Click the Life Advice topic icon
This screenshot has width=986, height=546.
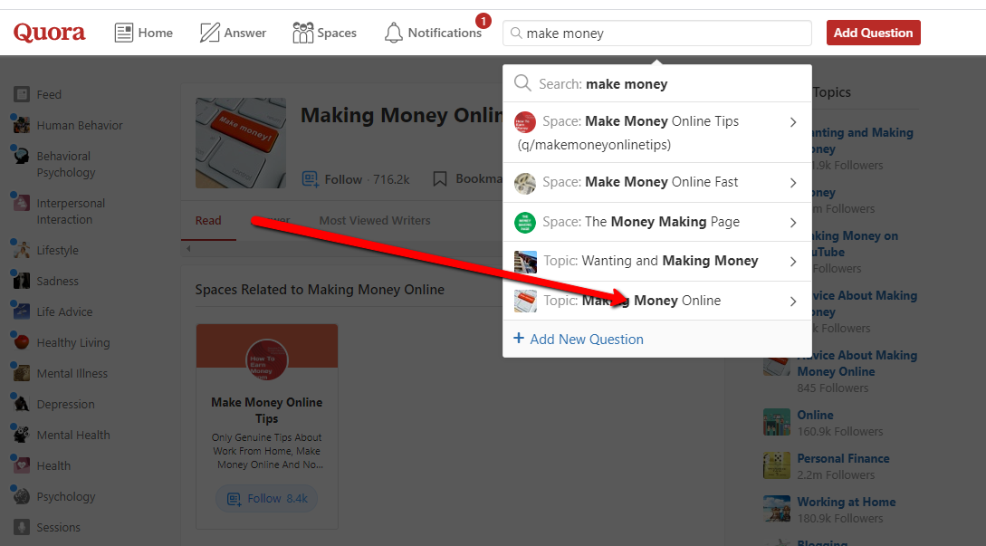(22, 311)
